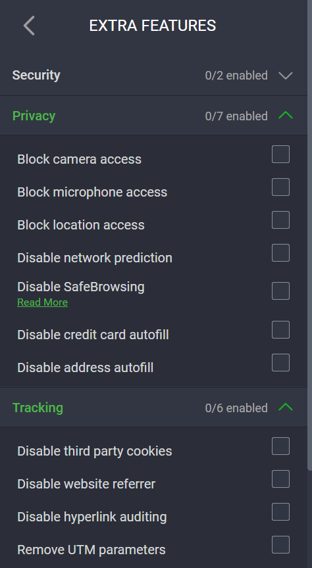The height and width of the screenshot is (568, 312).
Task: Check the Disable SafeBrowsing option
Action: 280,291
